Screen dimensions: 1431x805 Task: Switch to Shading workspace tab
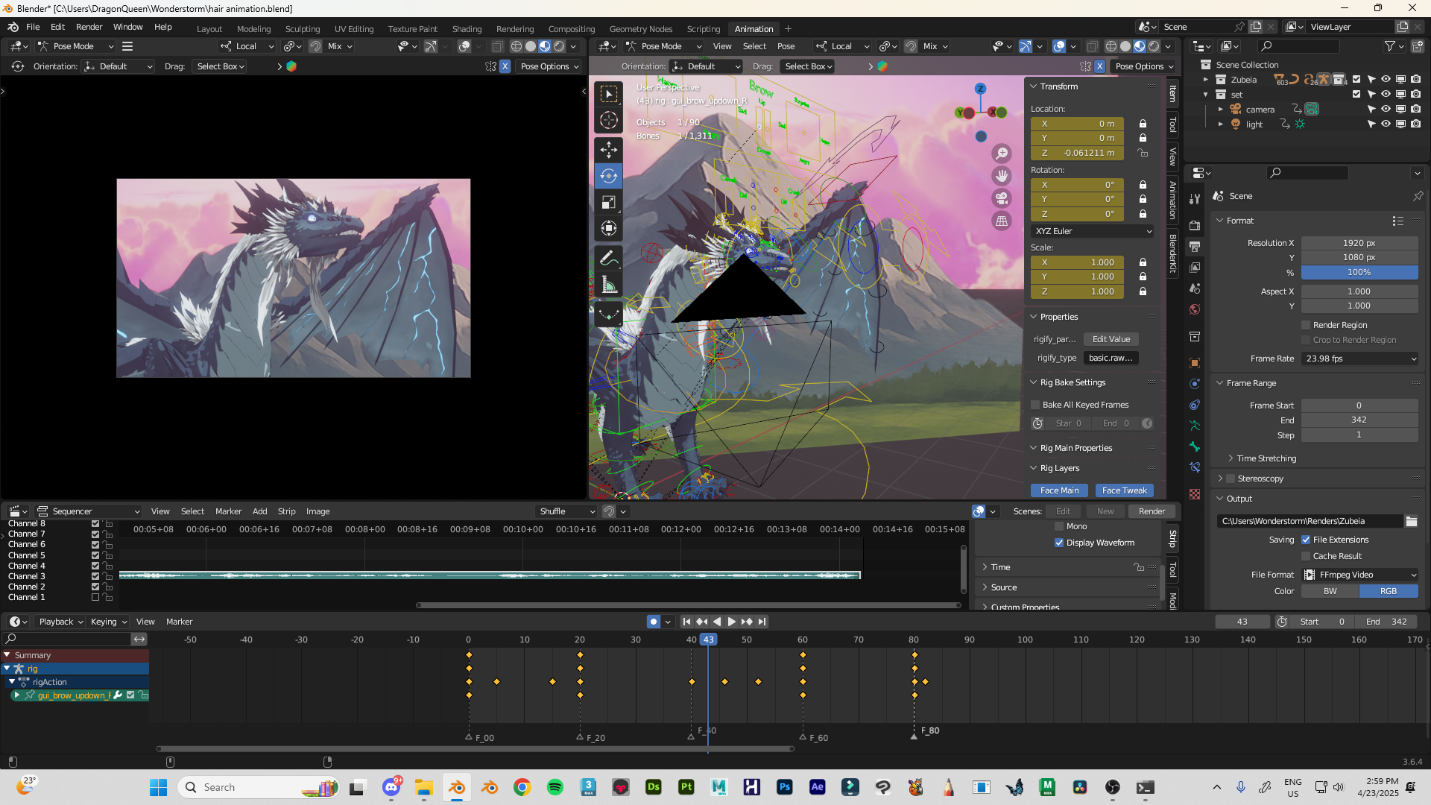tap(467, 29)
